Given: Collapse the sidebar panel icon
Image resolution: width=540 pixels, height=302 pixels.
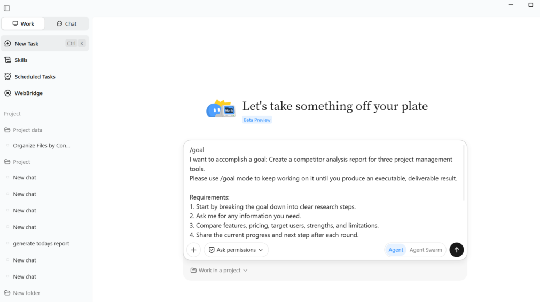Looking at the screenshot, I should pos(6,8).
